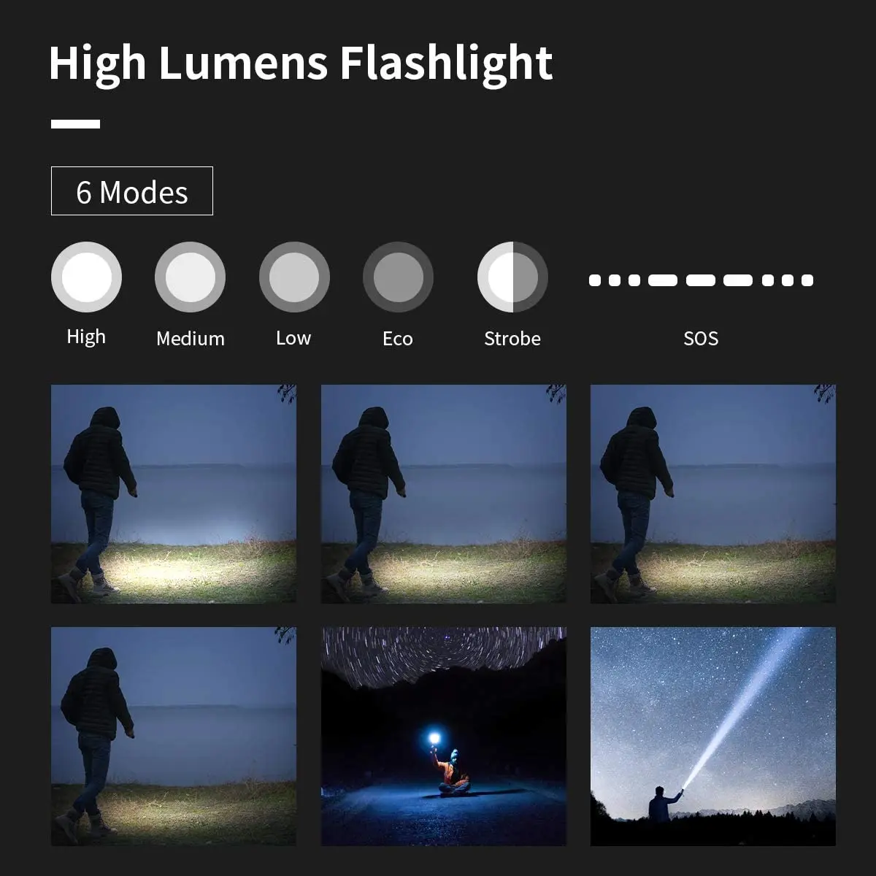Click the Low mode circle icon
Image resolution: width=876 pixels, height=876 pixels.
294,277
